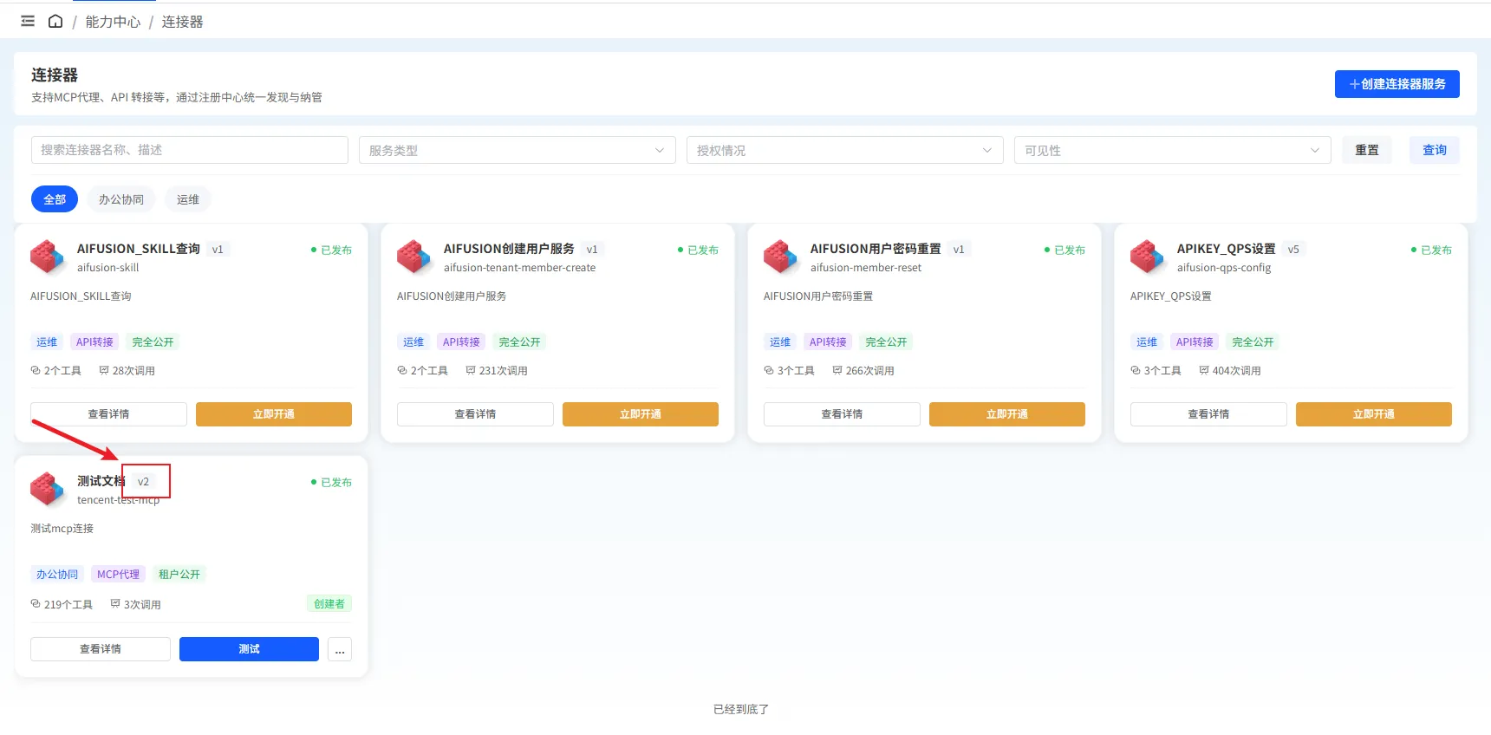1491x735 pixels.
Task: Click the 创建连接器服务 button
Action: 1397,84
